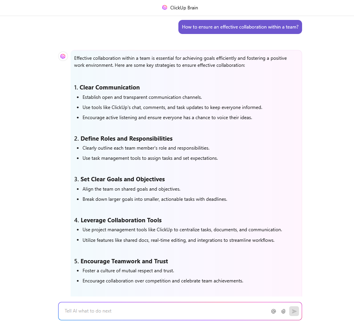Click the bullet about shared docs and real-time editing
Screen dimensions: 354x325
pos(178,240)
